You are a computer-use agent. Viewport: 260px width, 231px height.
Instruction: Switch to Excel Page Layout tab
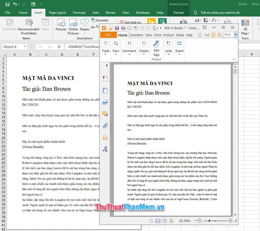[58, 12]
